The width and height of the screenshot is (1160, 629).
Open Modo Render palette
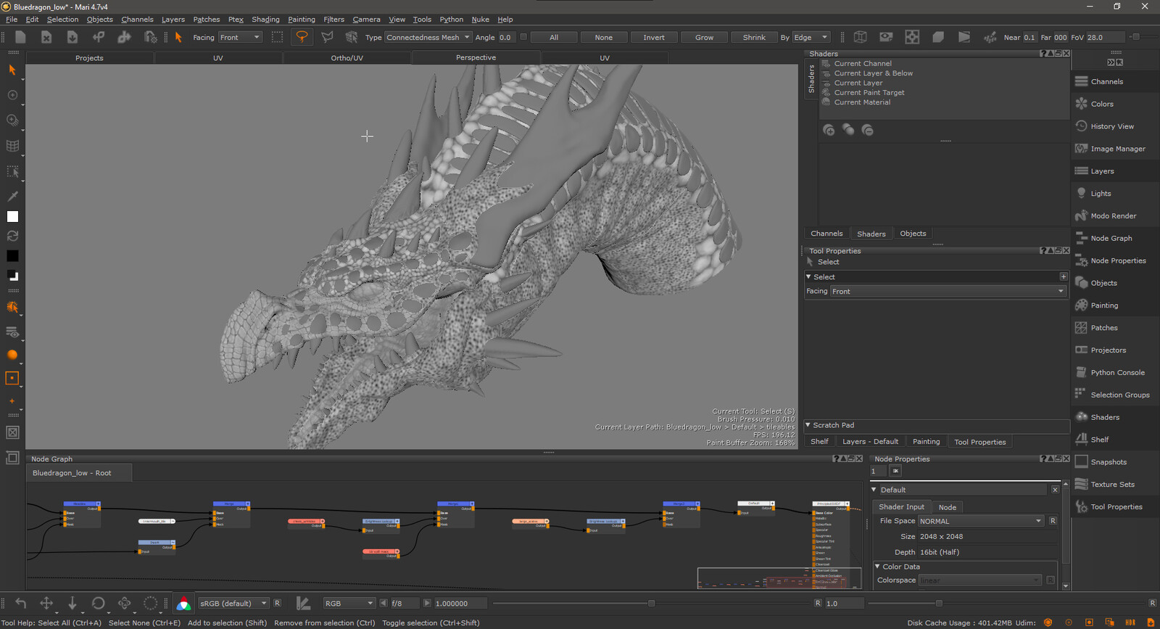pyautogui.click(x=1114, y=216)
